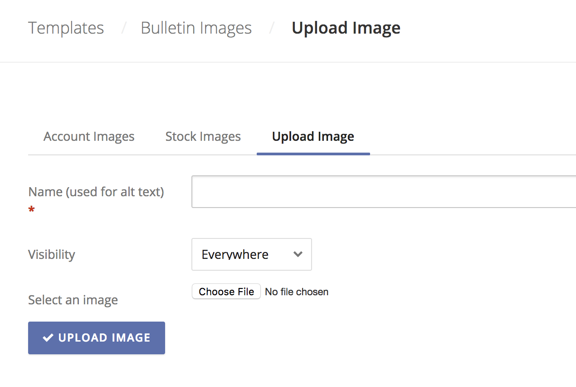The width and height of the screenshot is (576, 387).
Task: Click the required field asterisk under Name
Action: (x=31, y=208)
